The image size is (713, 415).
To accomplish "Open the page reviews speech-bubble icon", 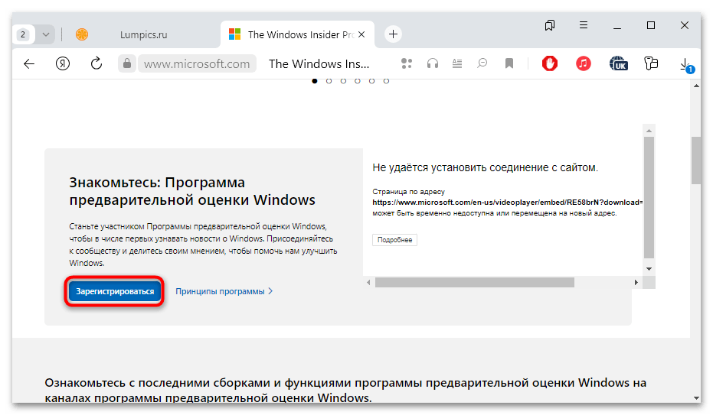I will click(x=482, y=63).
